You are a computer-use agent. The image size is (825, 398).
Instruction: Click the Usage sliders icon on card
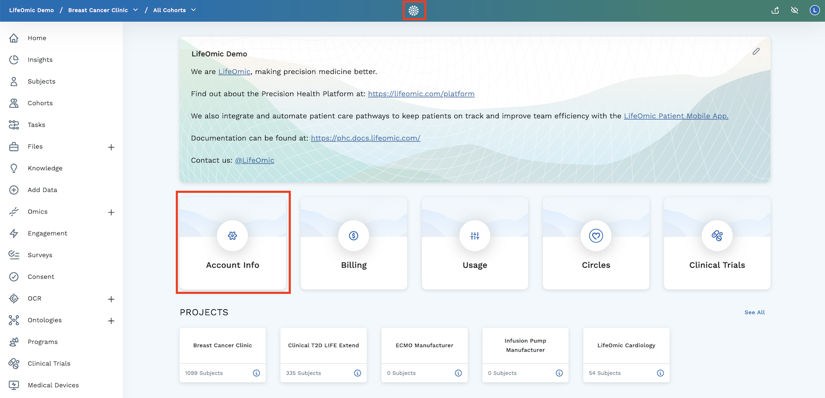point(475,236)
